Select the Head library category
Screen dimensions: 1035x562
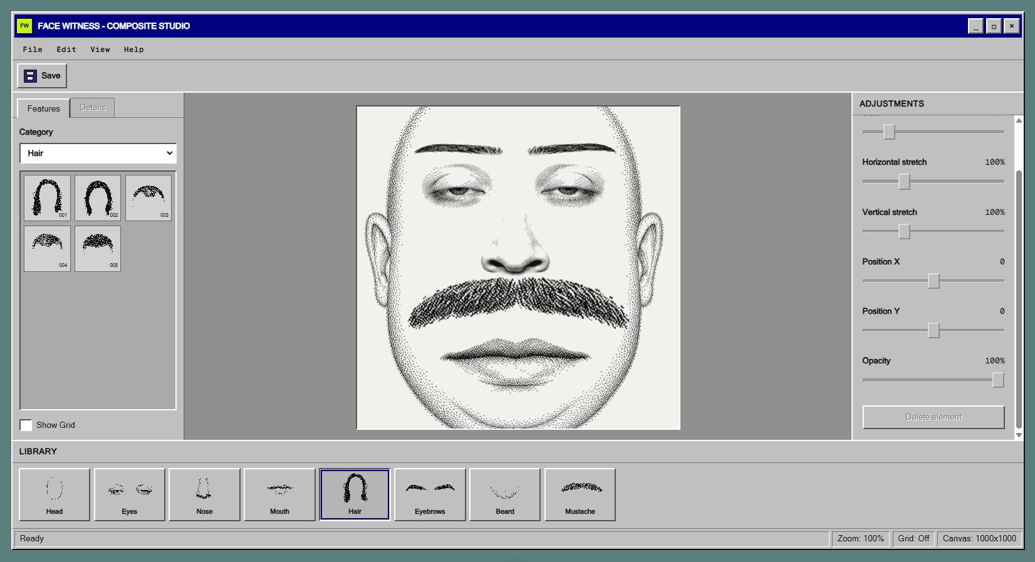(55, 494)
